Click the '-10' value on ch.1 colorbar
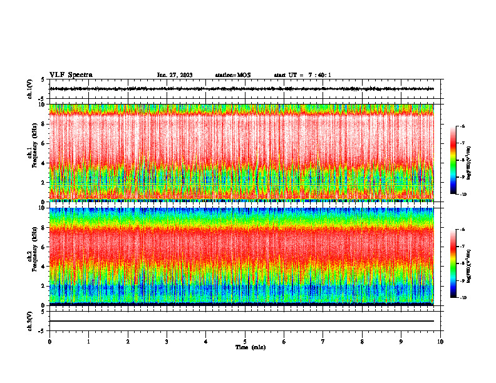This screenshot has height=383, width=496. pyautogui.click(x=463, y=195)
